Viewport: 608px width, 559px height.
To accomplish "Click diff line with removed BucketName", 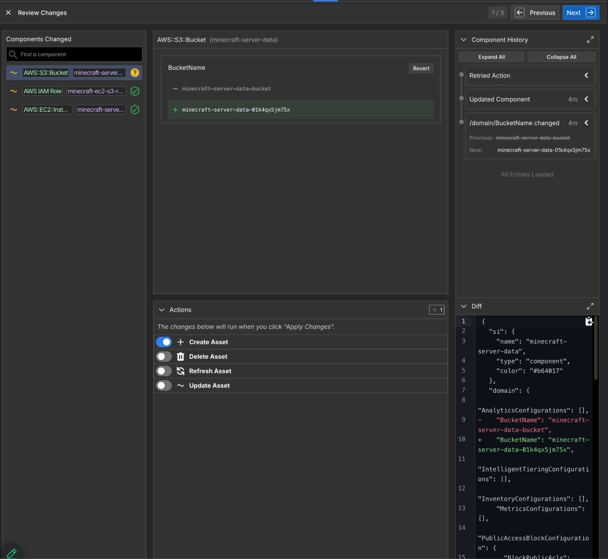I will [x=533, y=425].
